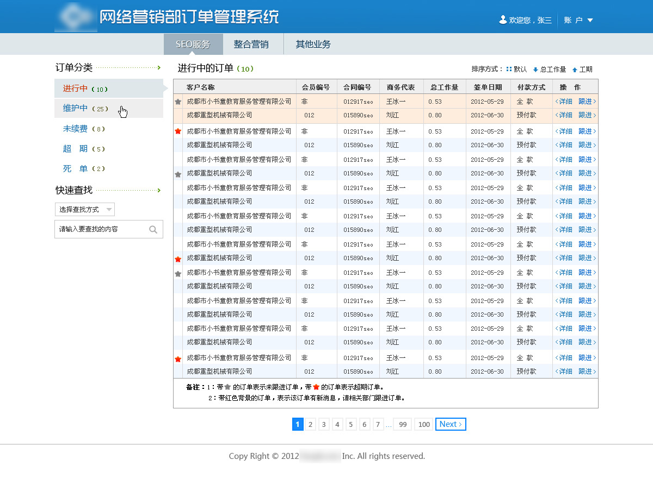Screen dimensions: 653x485
Task: Open the 维护中 order category
Action: 109,109
